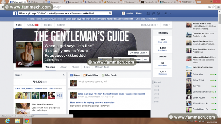Open How actors do crying scenes link
The image size is (221, 124).
92,103
